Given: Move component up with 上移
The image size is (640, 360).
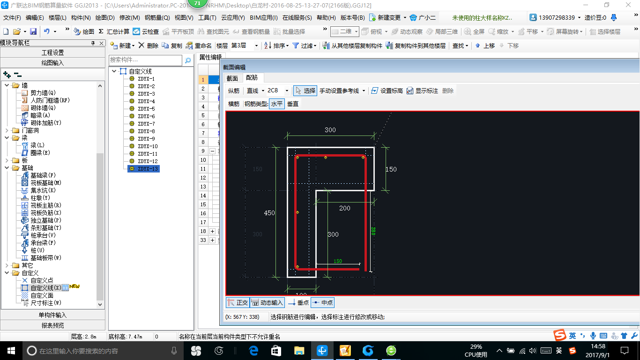Looking at the screenshot, I should [x=485, y=45].
